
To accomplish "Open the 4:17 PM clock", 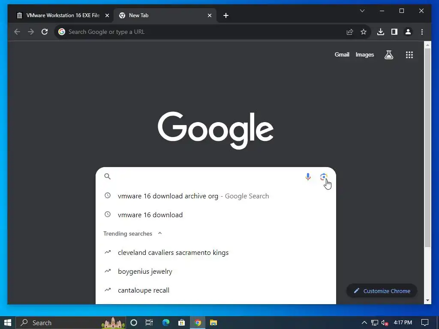I will click(403, 323).
